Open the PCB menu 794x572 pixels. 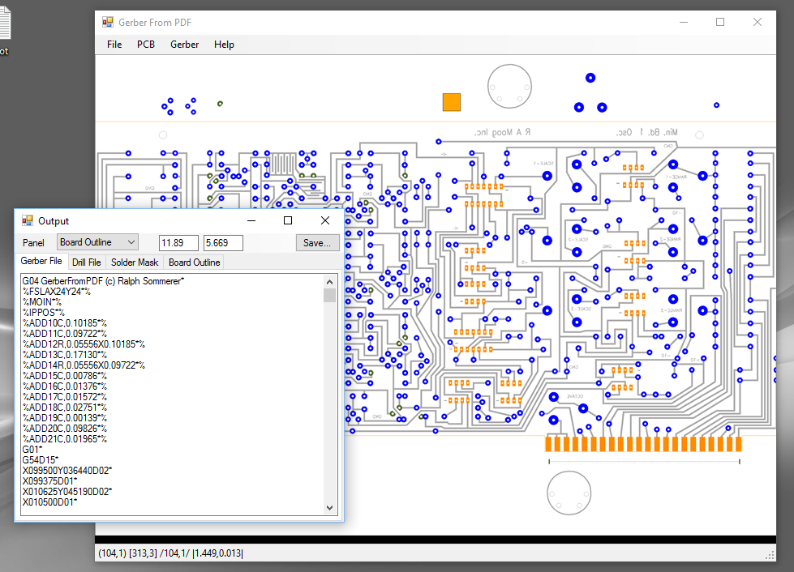(x=145, y=45)
